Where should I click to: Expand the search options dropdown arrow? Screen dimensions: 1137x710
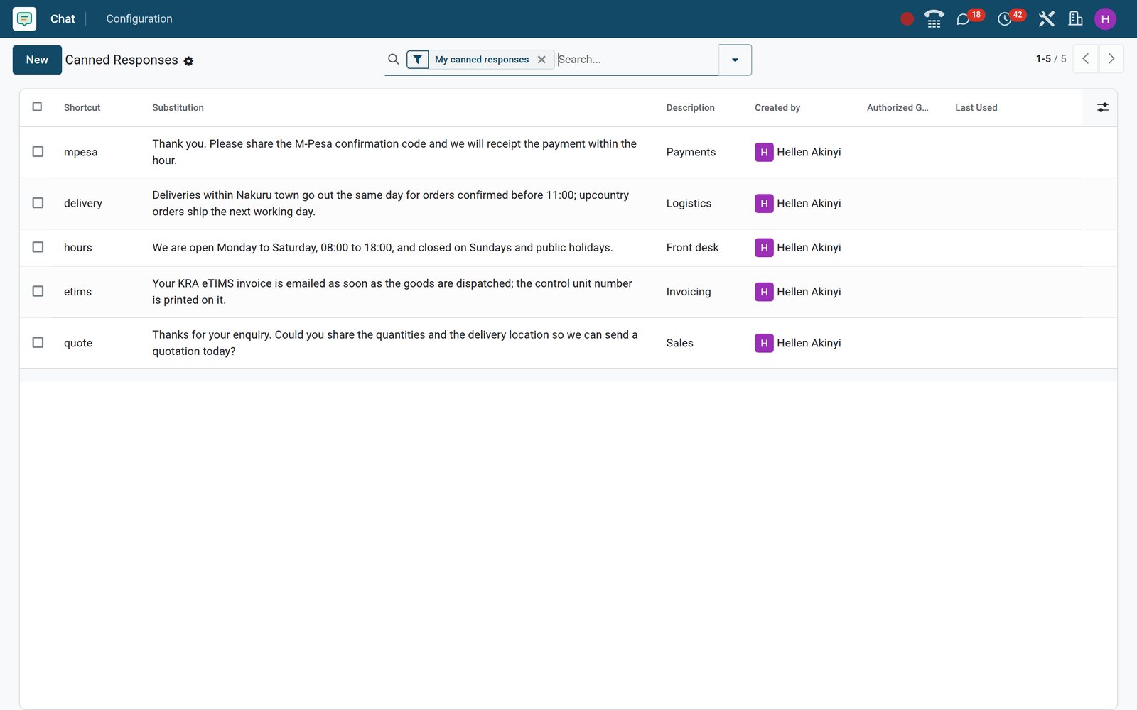735,60
